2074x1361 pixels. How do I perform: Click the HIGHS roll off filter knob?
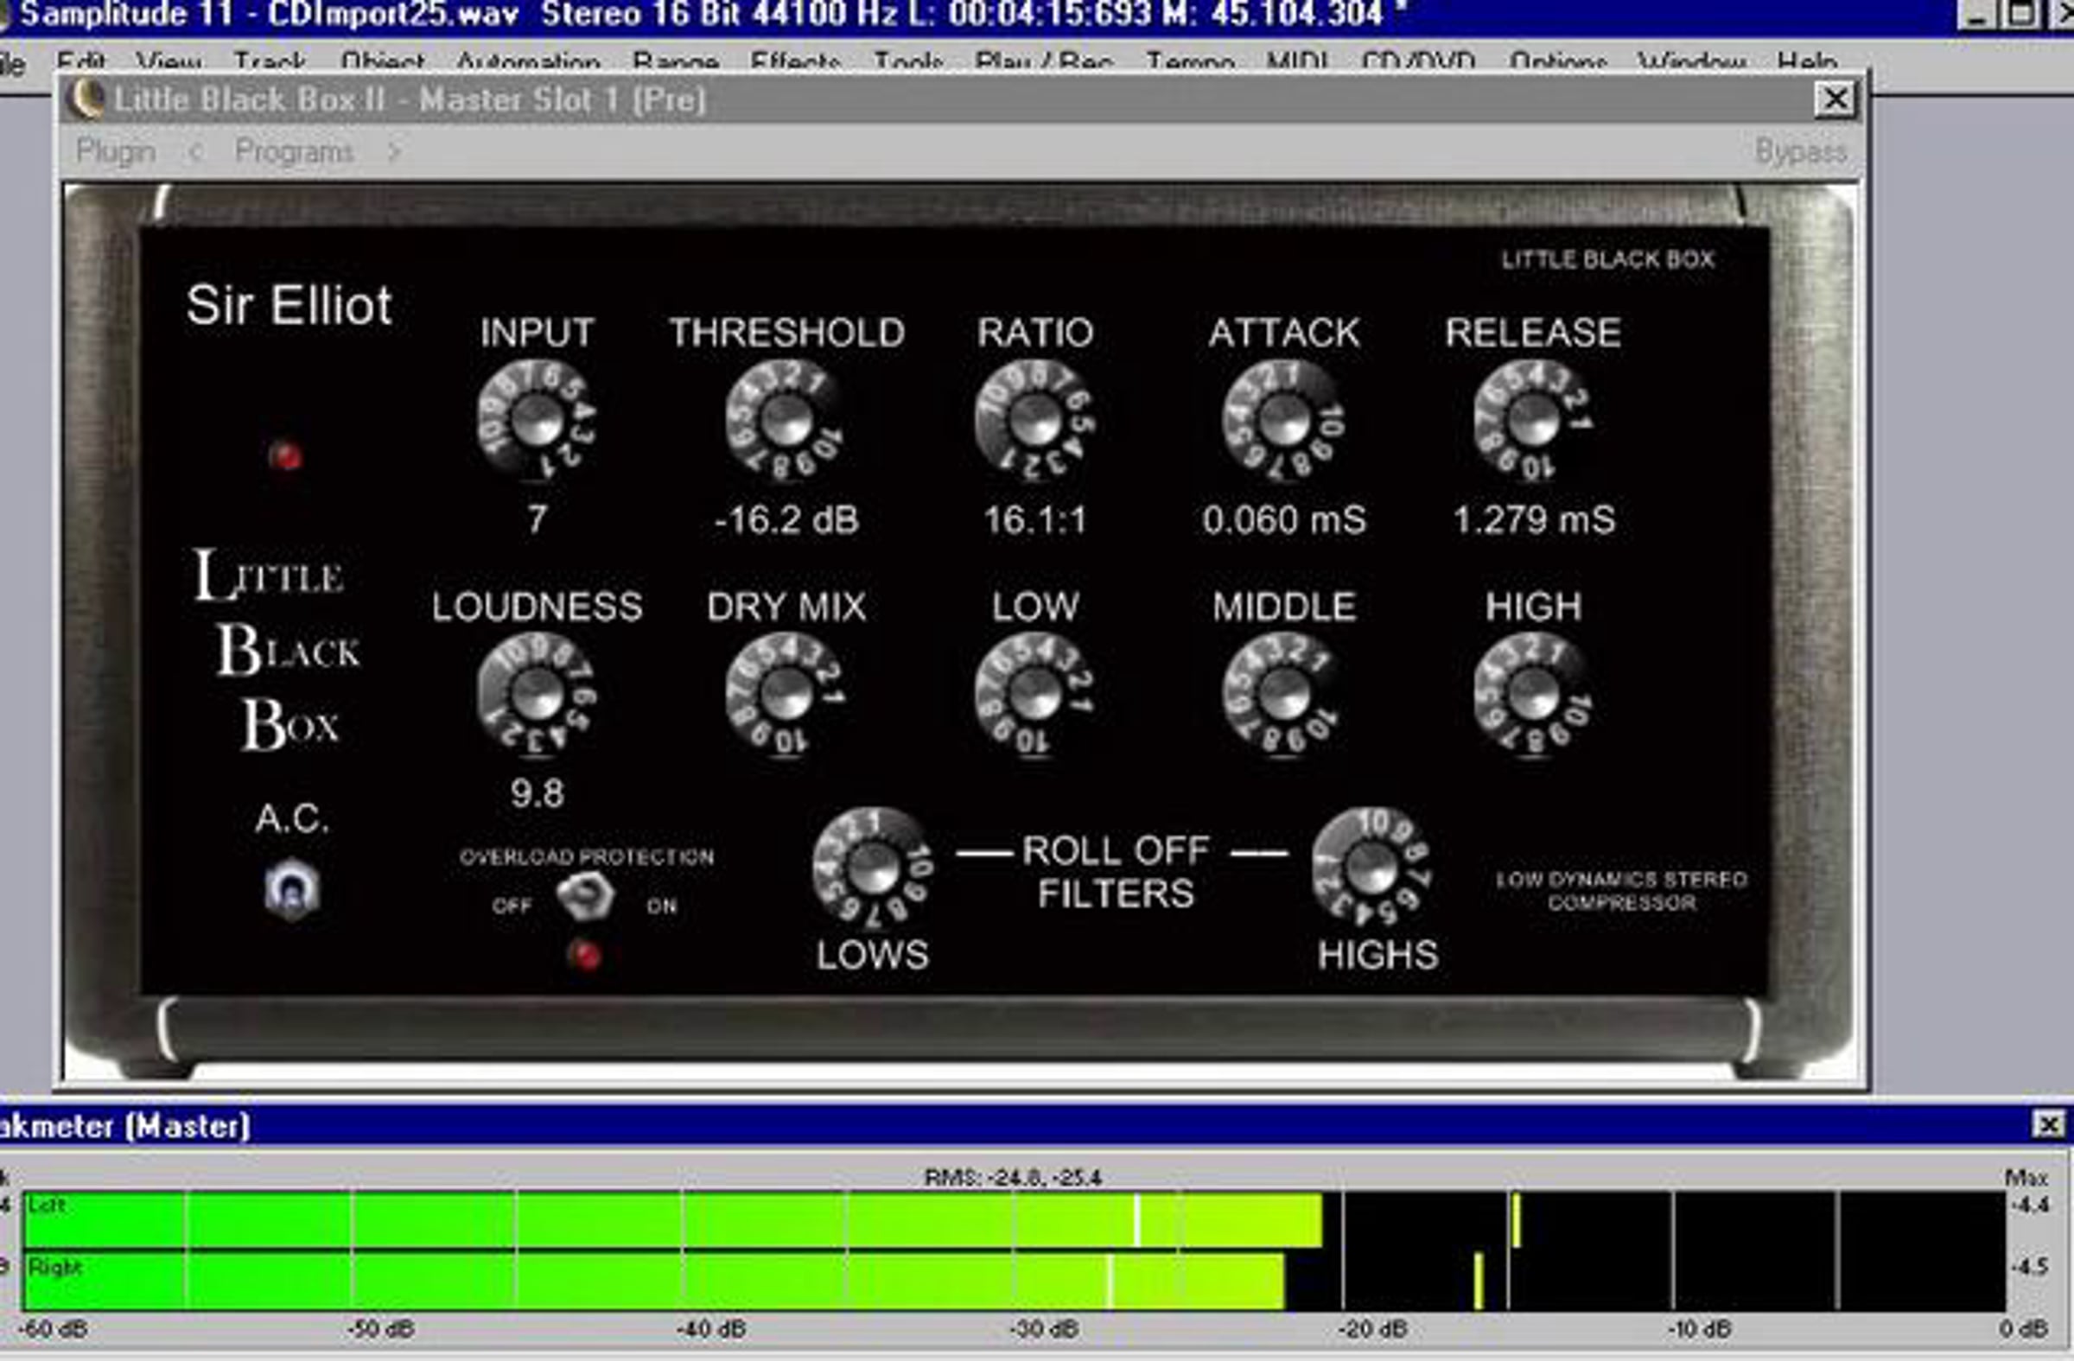click(1371, 868)
